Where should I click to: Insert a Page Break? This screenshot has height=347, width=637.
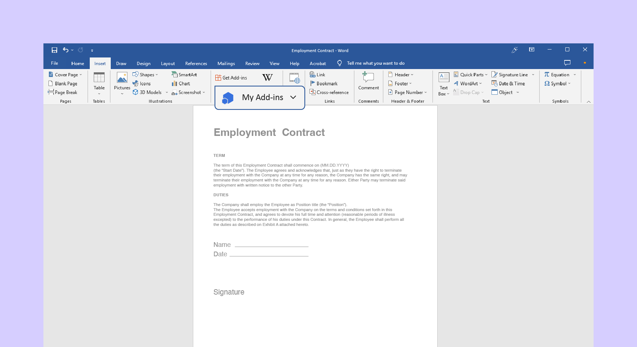click(x=66, y=92)
